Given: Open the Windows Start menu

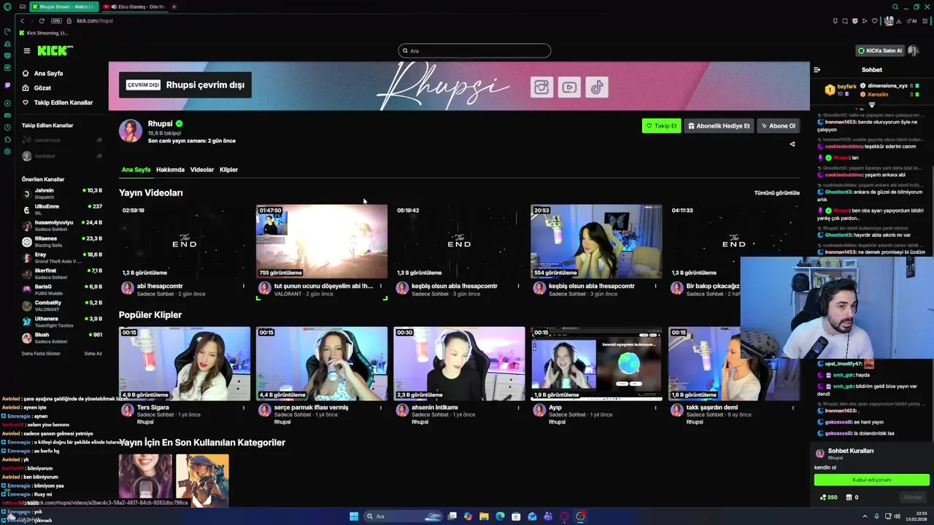Looking at the screenshot, I should 354,516.
